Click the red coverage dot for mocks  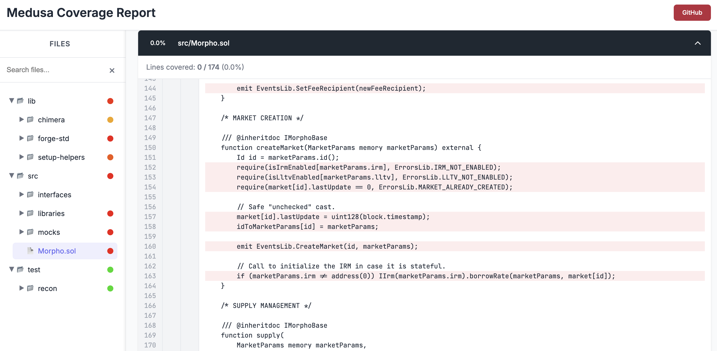pos(110,232)
